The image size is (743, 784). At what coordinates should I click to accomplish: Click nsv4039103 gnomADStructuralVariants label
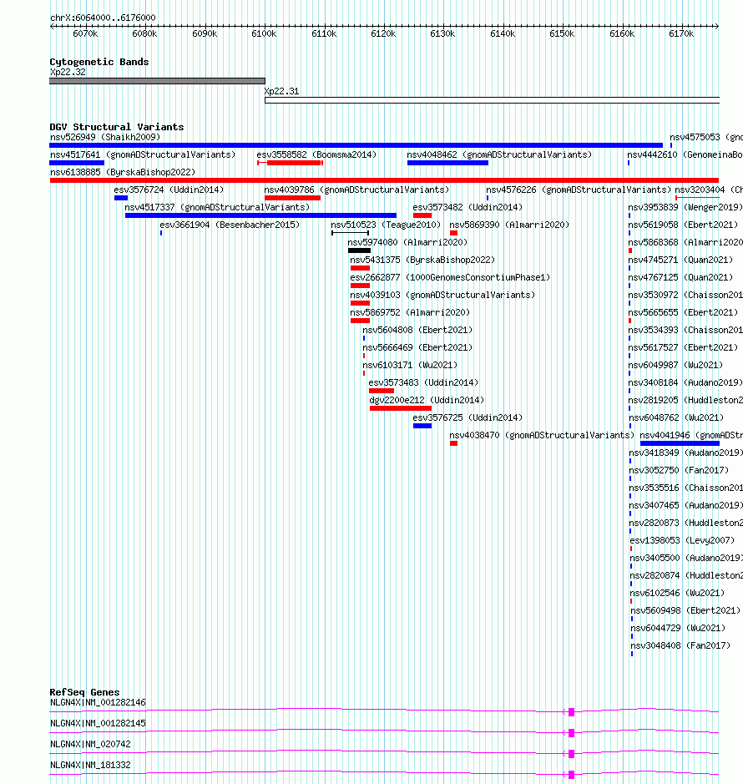point(442,295)
